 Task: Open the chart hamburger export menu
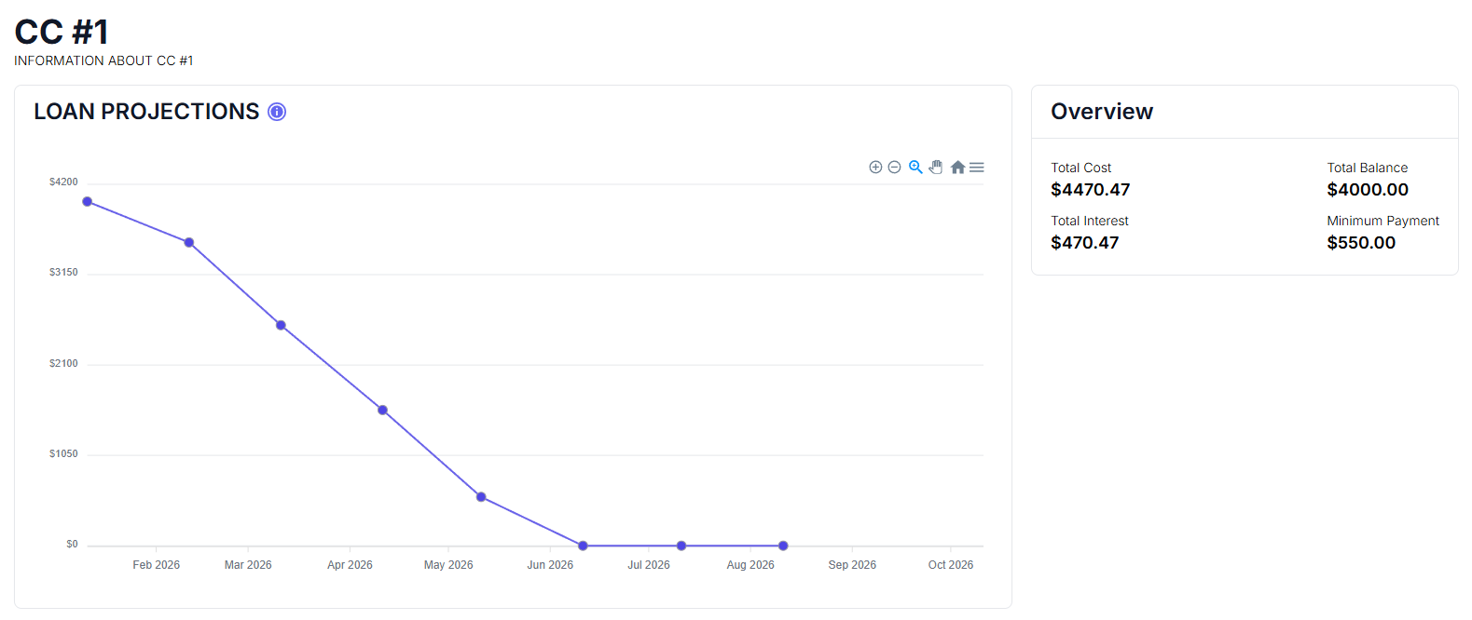[977, 168]
